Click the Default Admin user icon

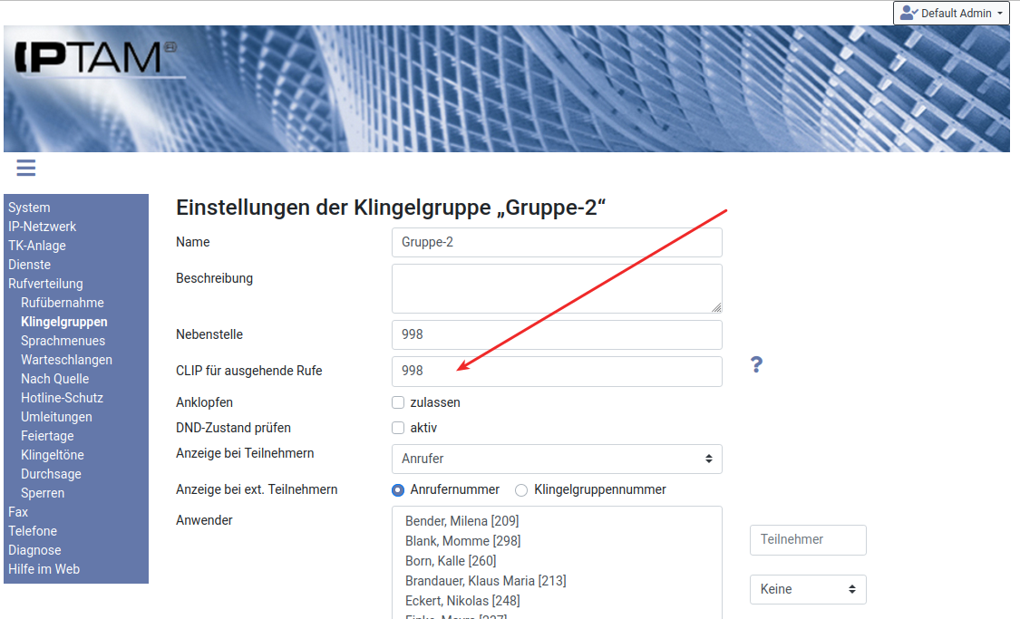click(x=908, y=13)
